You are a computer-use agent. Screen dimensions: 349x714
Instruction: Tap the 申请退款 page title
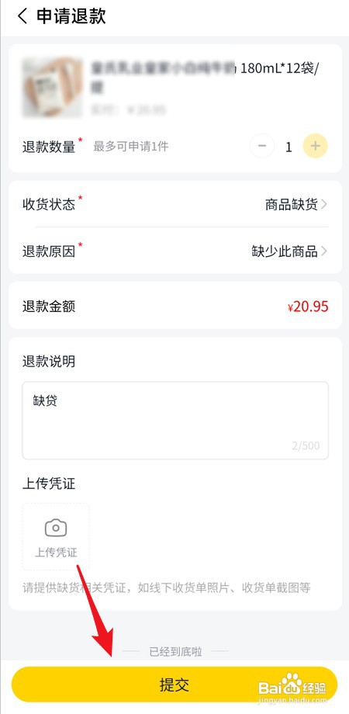tap(71, 16)
